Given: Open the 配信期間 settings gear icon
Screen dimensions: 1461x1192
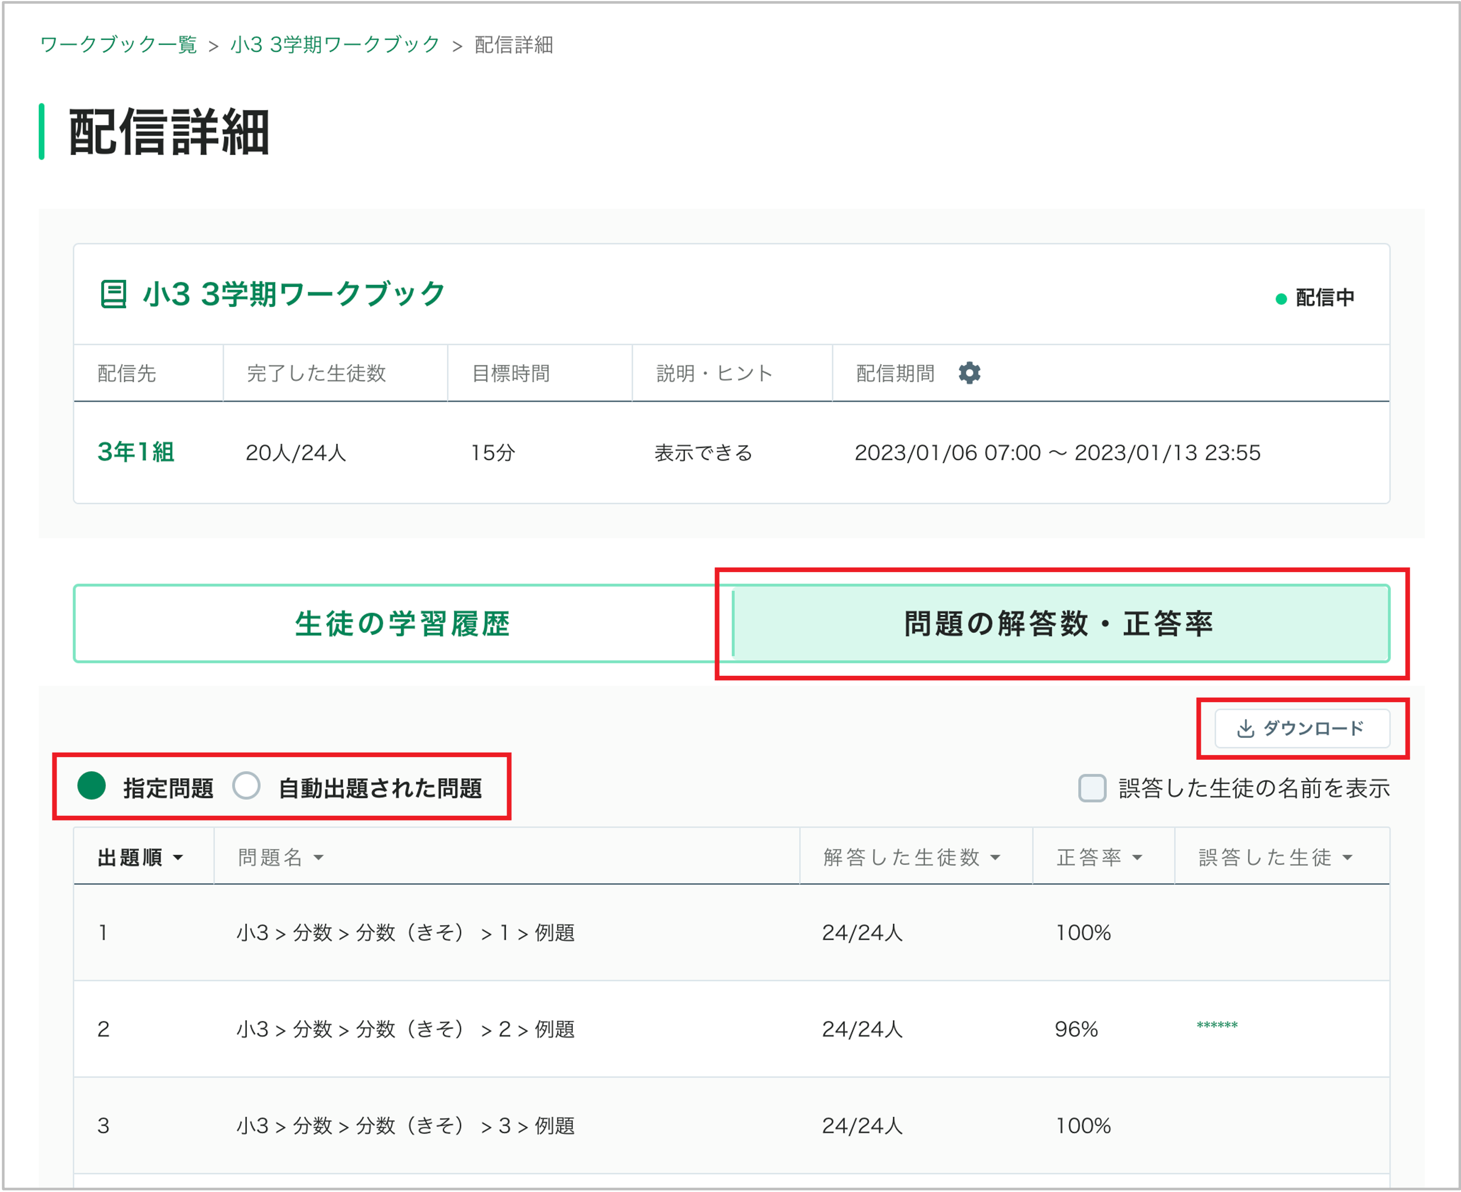Looking at the screenshot, I should click(968, 373).
